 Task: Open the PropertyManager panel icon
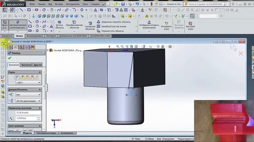(15, 47)
